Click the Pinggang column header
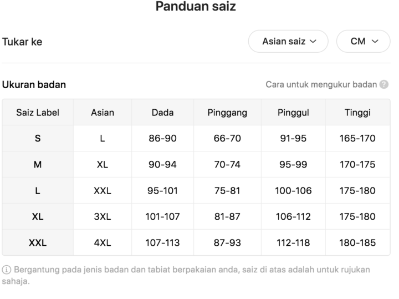This screenshot has width=399, height=299. tap(227, 112)
